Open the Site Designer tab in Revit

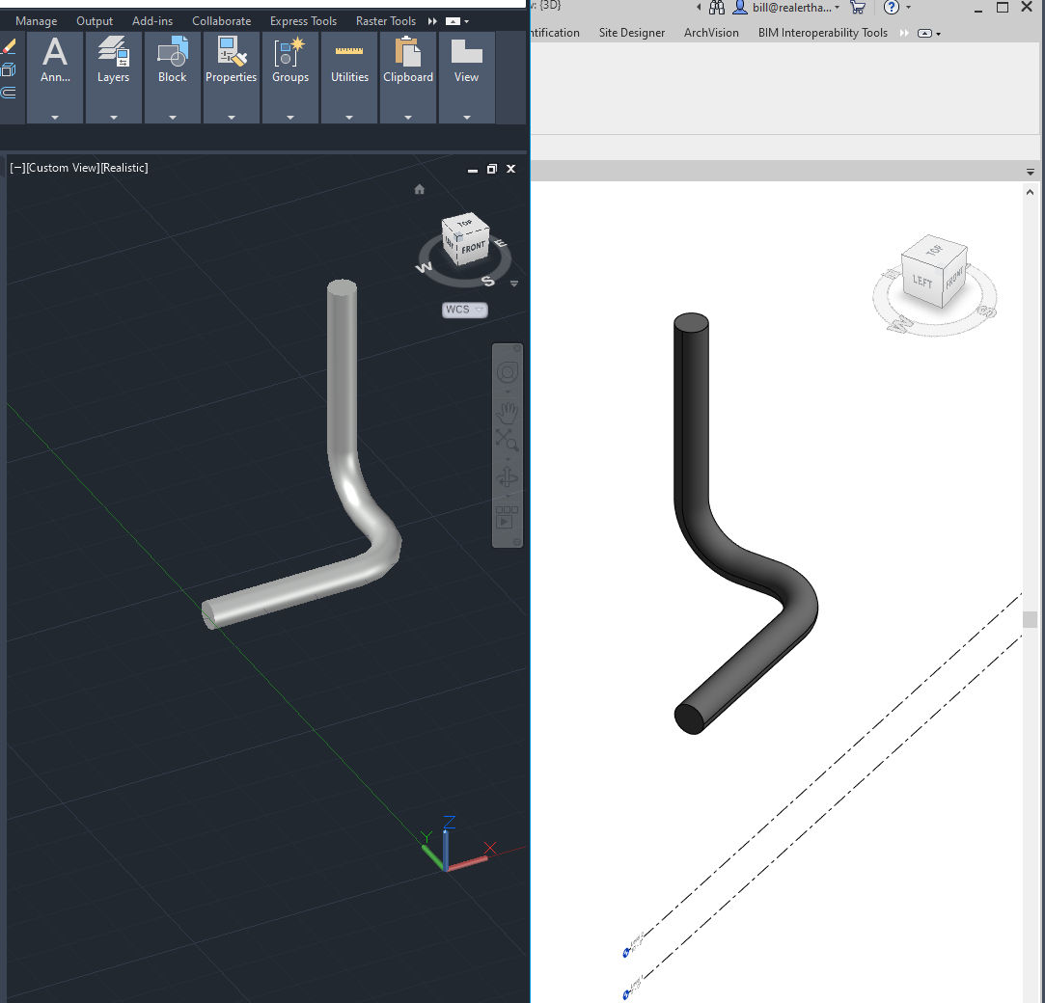coord(632,32)
